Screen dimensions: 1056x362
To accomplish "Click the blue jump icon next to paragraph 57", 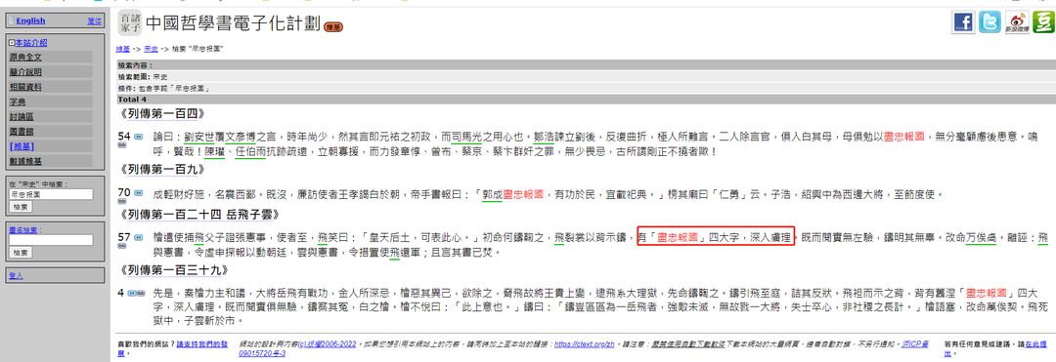I will click(x=138, y=237).
